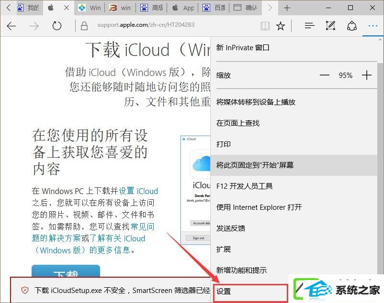The height and width of the screenshot is (303, 384).
Task: Open F12 开发人员工具
Action: [294, 186]
